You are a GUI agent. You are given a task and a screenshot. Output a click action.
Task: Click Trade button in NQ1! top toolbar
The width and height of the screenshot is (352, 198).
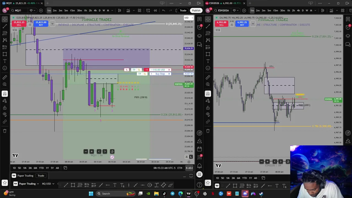point(183,10)
